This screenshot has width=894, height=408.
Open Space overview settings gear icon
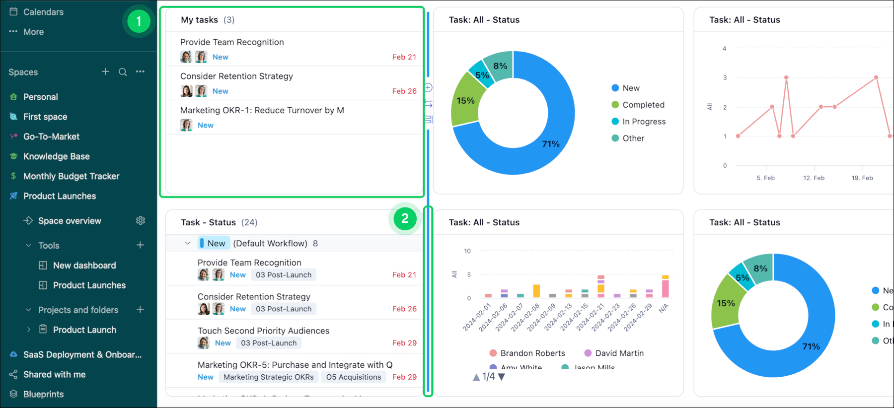click(x=141, y=221)
